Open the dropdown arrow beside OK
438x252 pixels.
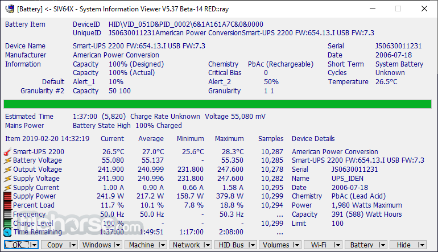pos(34,245)
